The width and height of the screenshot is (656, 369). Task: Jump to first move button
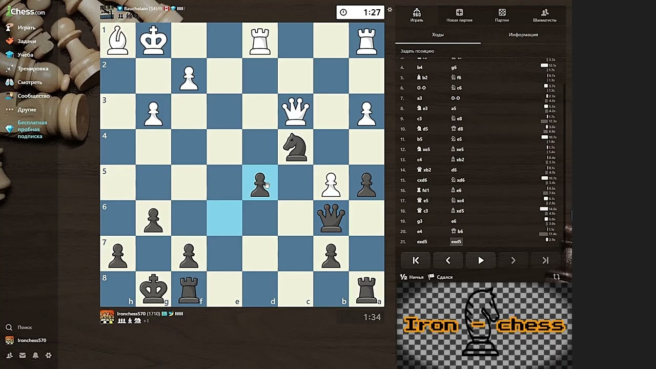point(416,260)
